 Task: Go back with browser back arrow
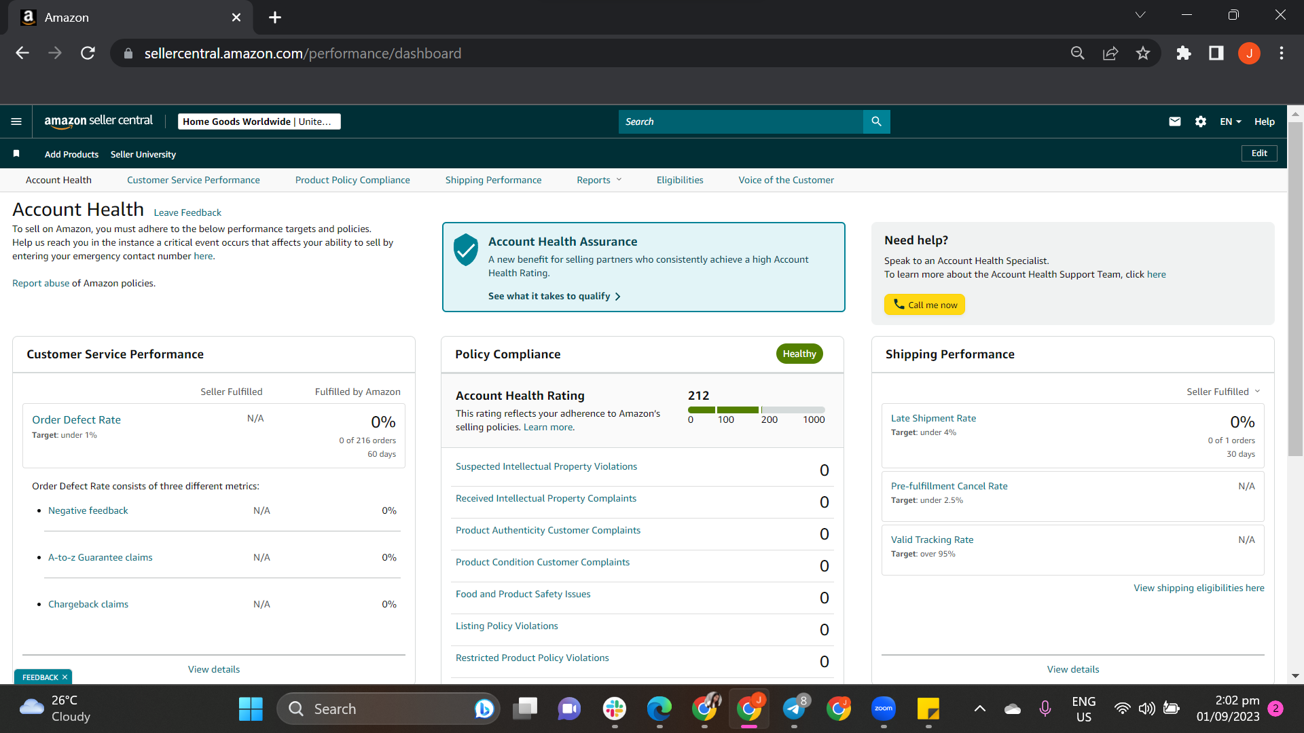tap(22, 53)
